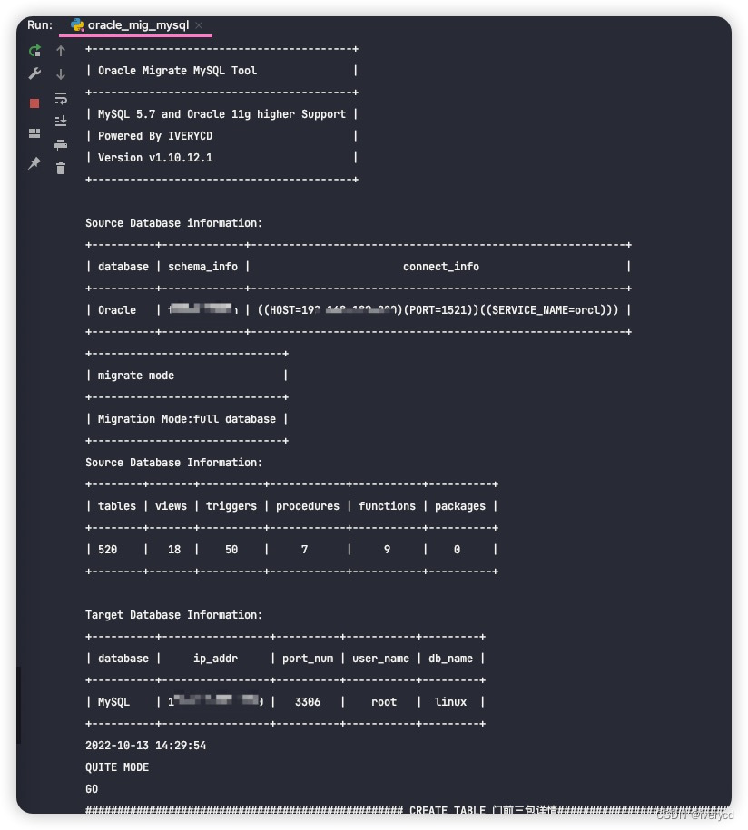Open run configuration wrench settings
Viewport: 748px width, 830px height.
coord(35,73)
